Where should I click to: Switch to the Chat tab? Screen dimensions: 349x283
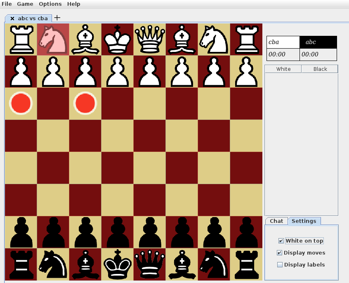point(276,221)
